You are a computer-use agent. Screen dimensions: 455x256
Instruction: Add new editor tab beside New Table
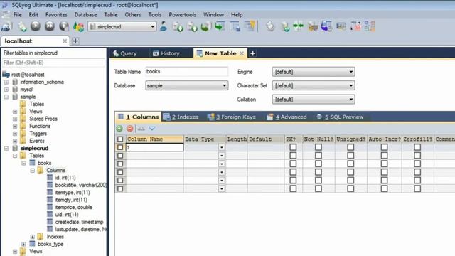(253, 53)
